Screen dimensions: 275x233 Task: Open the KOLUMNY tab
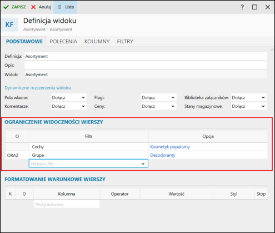point(97,41)
